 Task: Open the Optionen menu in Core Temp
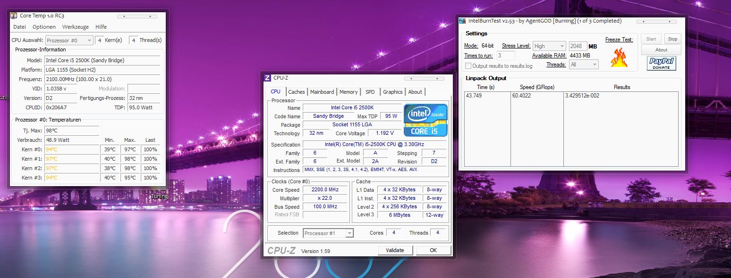pos(44,27)
